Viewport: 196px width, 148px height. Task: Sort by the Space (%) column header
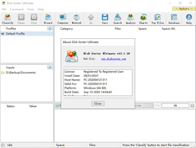168,29
